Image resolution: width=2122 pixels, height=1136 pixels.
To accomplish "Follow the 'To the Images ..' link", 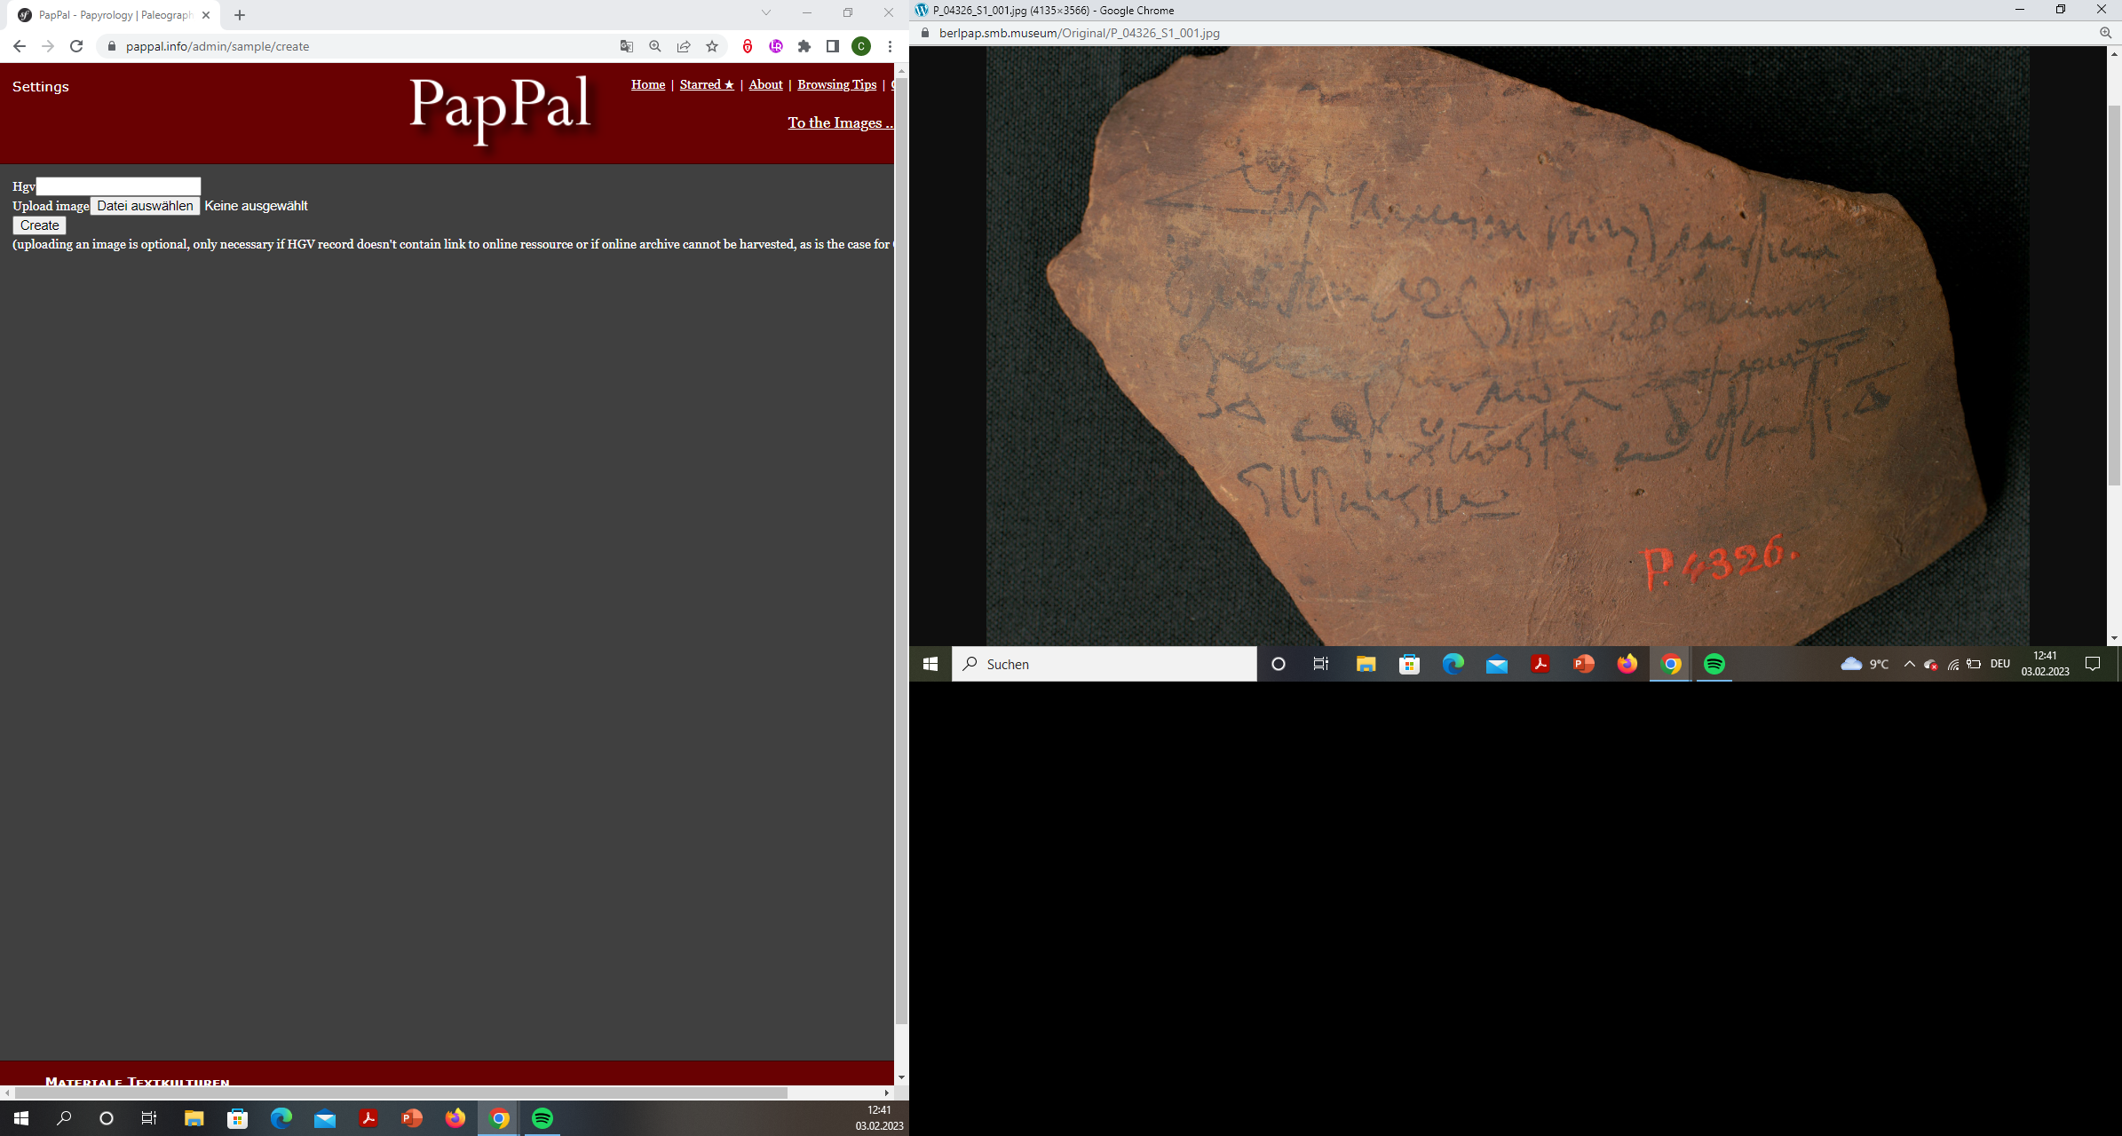I will coord(840,122).
